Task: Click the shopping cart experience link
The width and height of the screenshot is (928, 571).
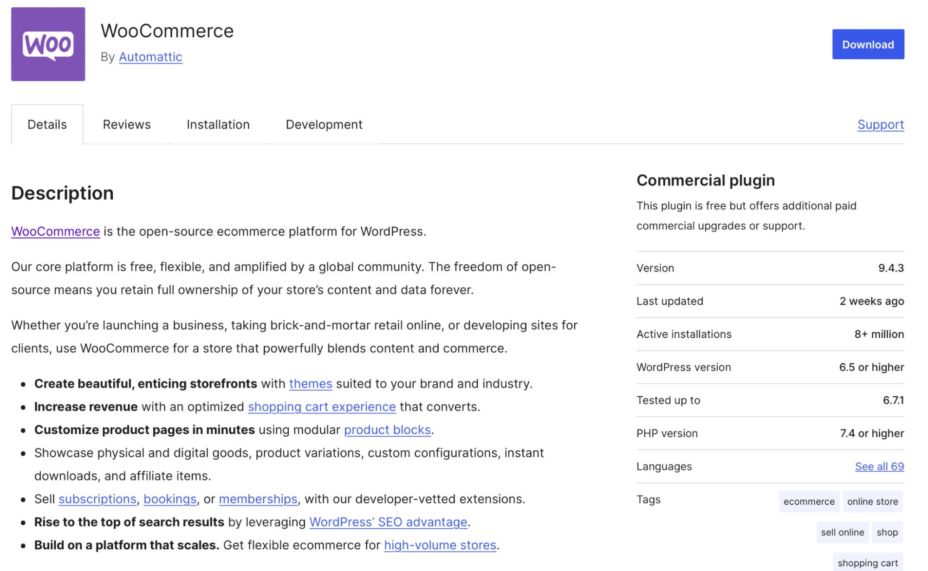Action: point(322,406)
